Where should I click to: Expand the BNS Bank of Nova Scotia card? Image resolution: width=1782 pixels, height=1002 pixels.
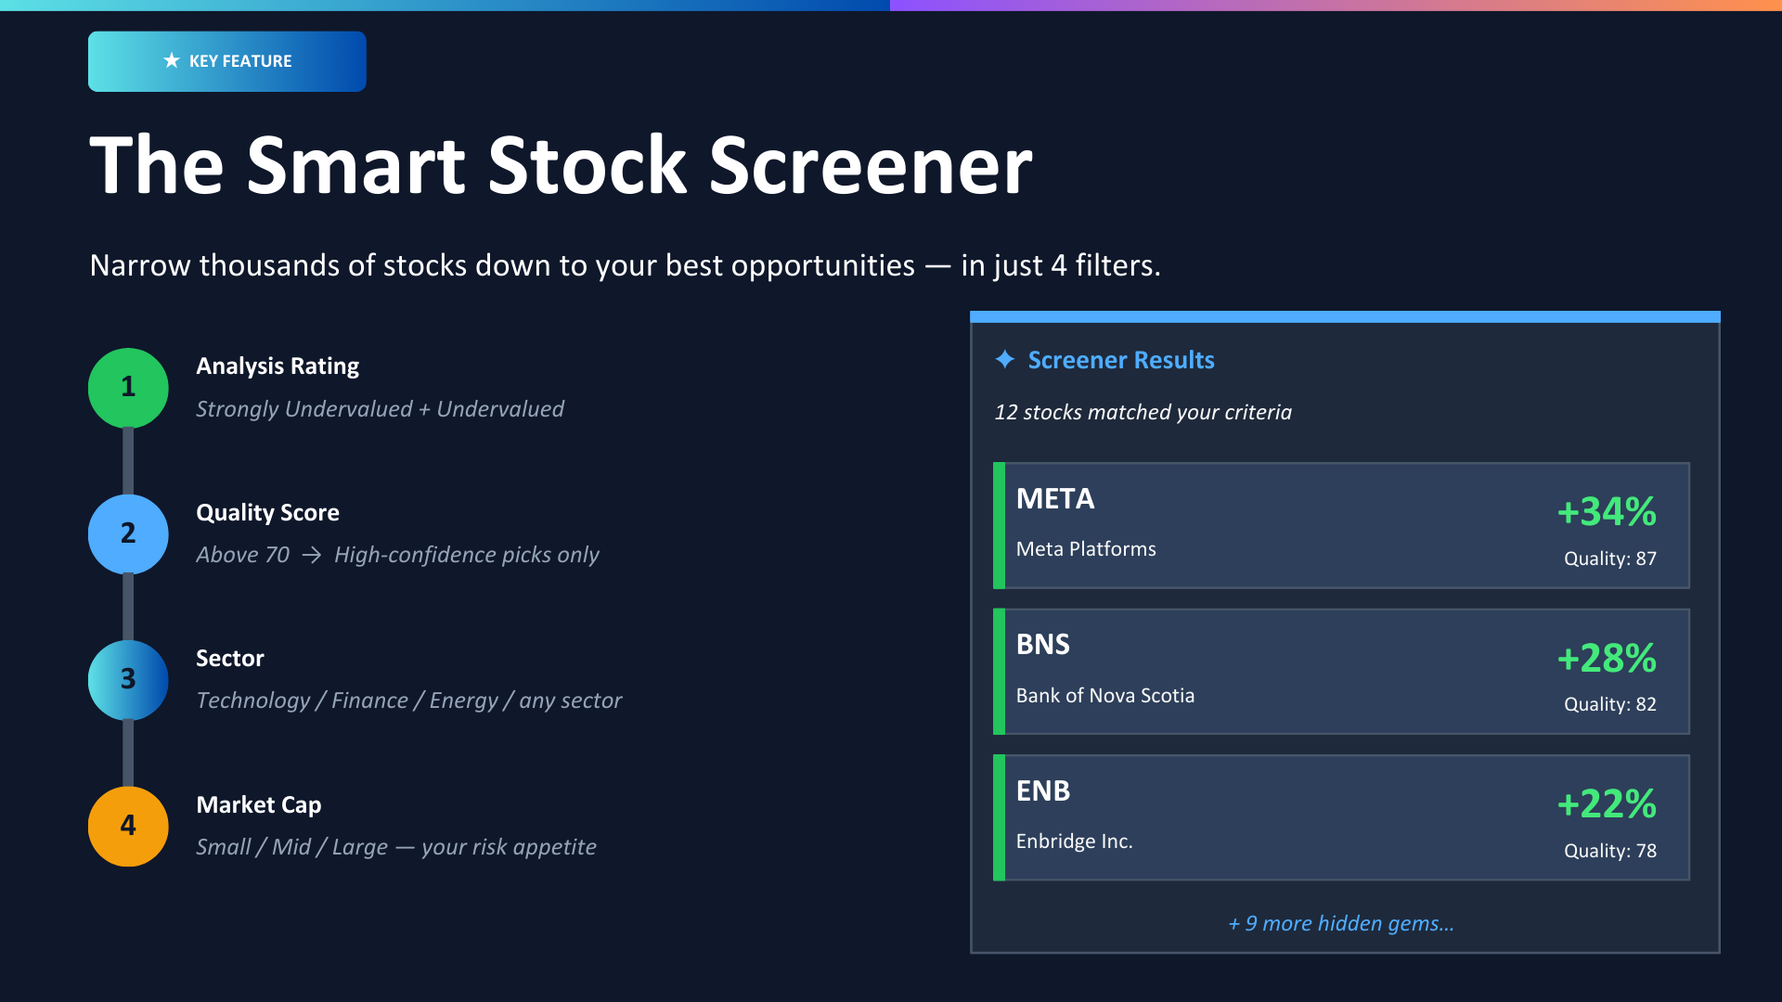[1342, 672]
